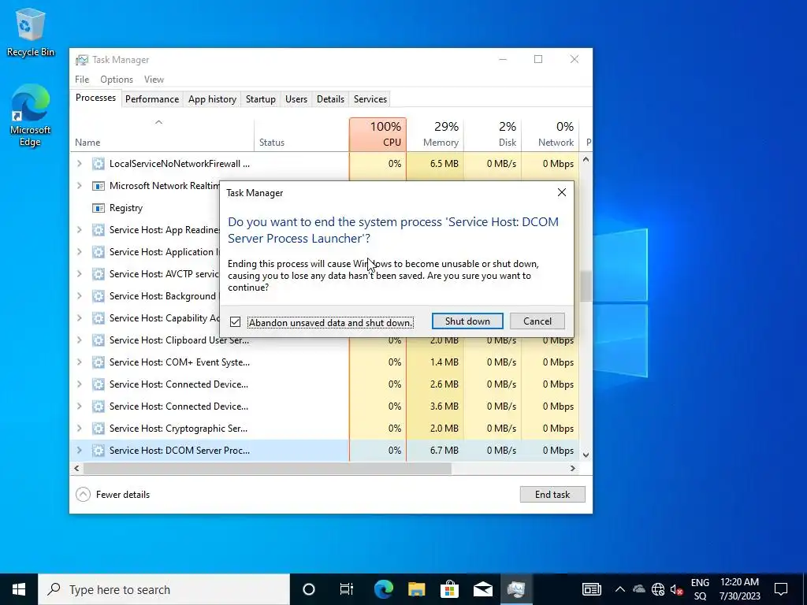Expand Service Host: Clipboard User Service
807x605 pixels.
pos(80,340)
